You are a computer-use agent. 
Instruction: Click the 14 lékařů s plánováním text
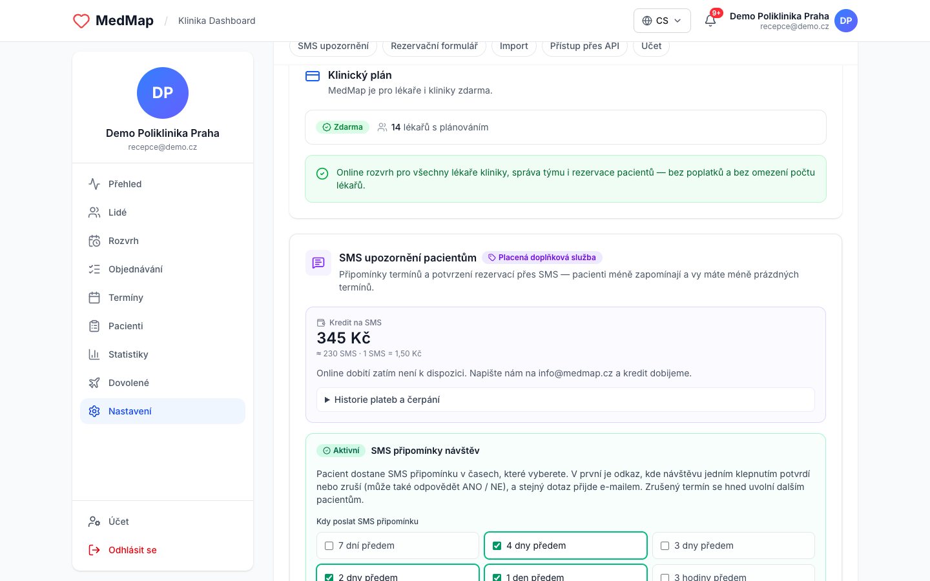point(440,127)
